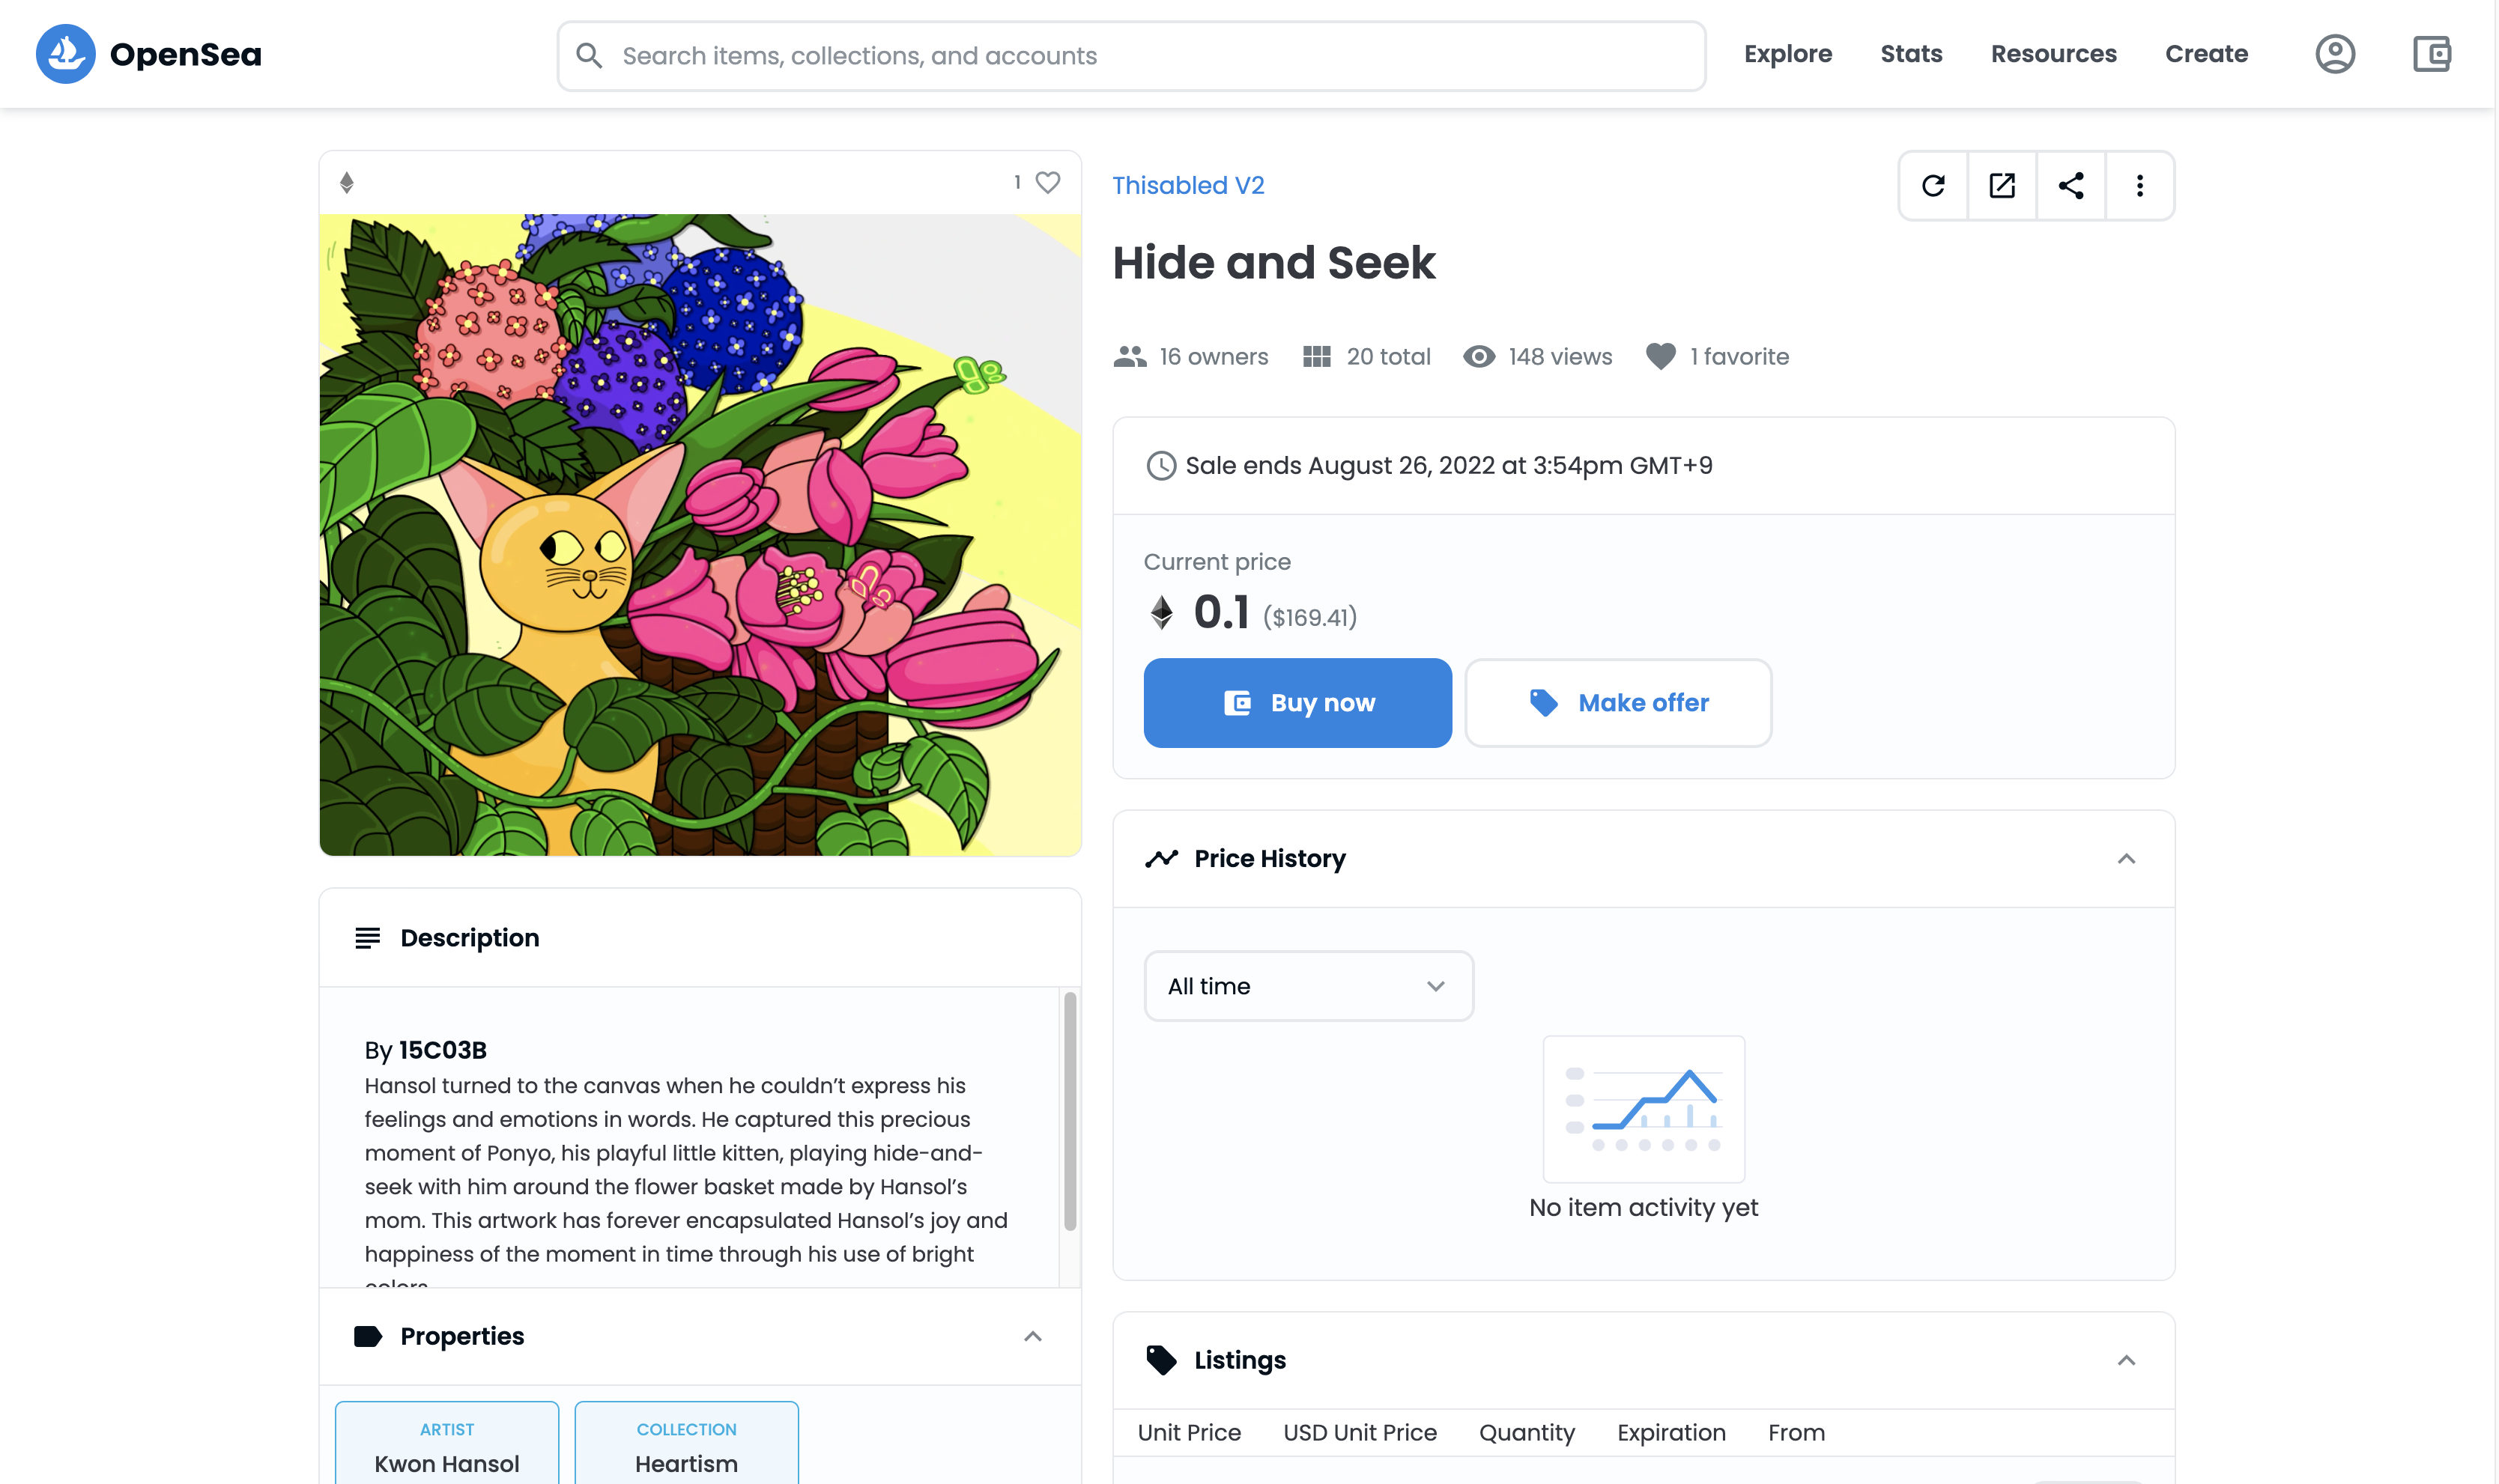Click the search items input field
The image size is (2499, 1484).
[x=1130, y=56]
